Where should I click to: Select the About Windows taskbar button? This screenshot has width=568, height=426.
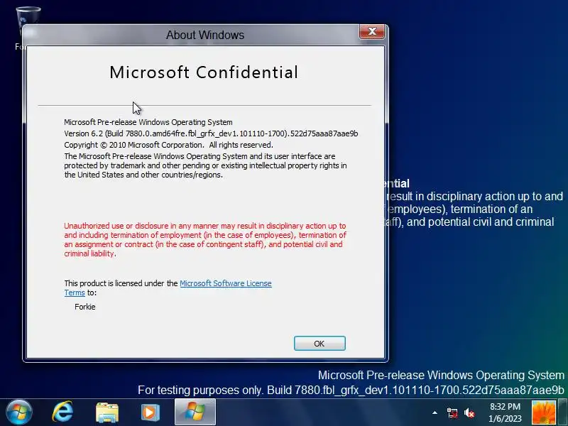195,412
